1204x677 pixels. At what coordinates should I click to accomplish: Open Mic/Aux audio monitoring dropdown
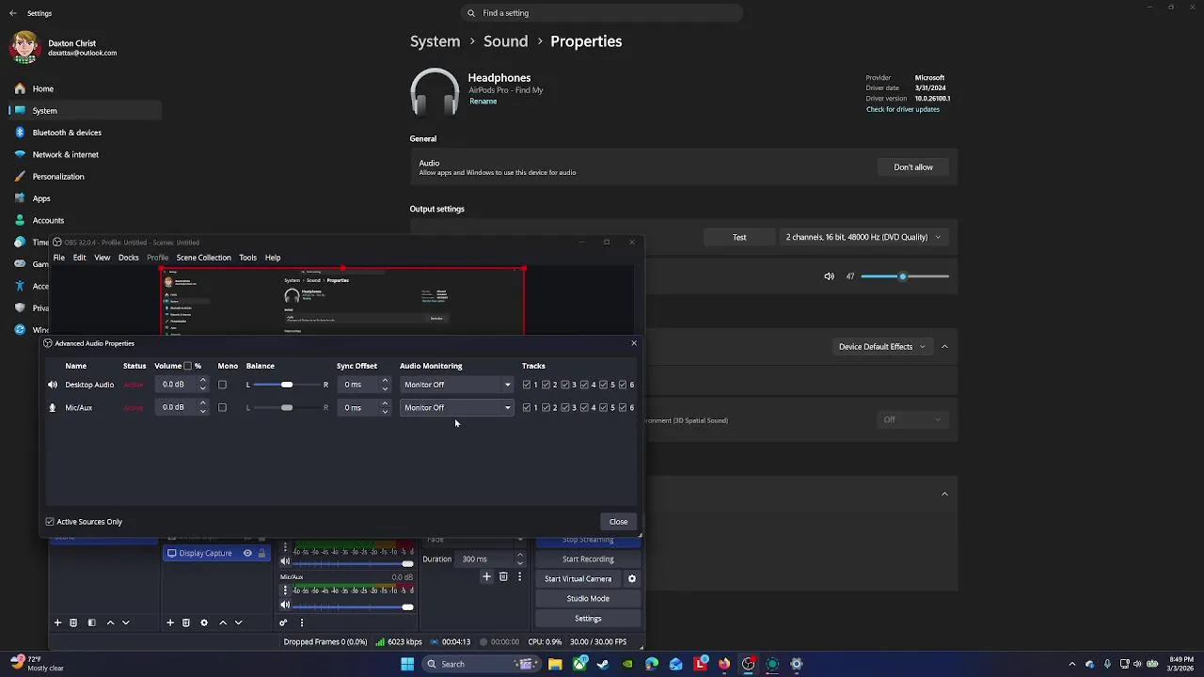click(457, 407)
